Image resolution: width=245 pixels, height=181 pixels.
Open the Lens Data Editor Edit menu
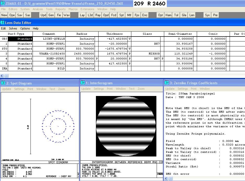point(3,28)
